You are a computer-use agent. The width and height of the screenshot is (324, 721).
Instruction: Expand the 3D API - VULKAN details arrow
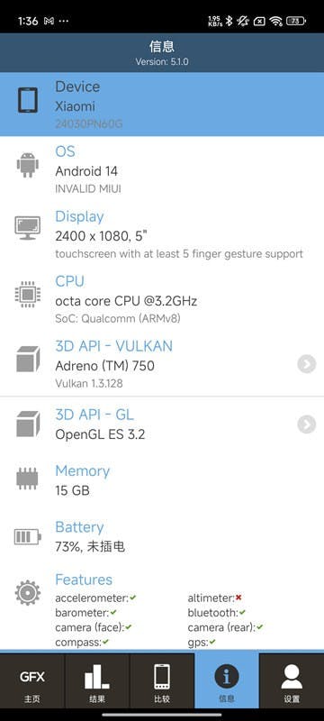point(307,364)
